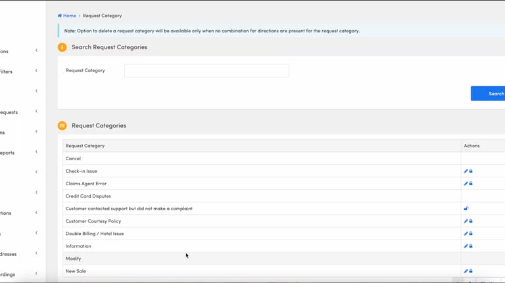Image resolution: width=505 pixels, height=283 pixels.
Task: Click unlock icon for Customer contacted support row
Action: coord(466,209)
